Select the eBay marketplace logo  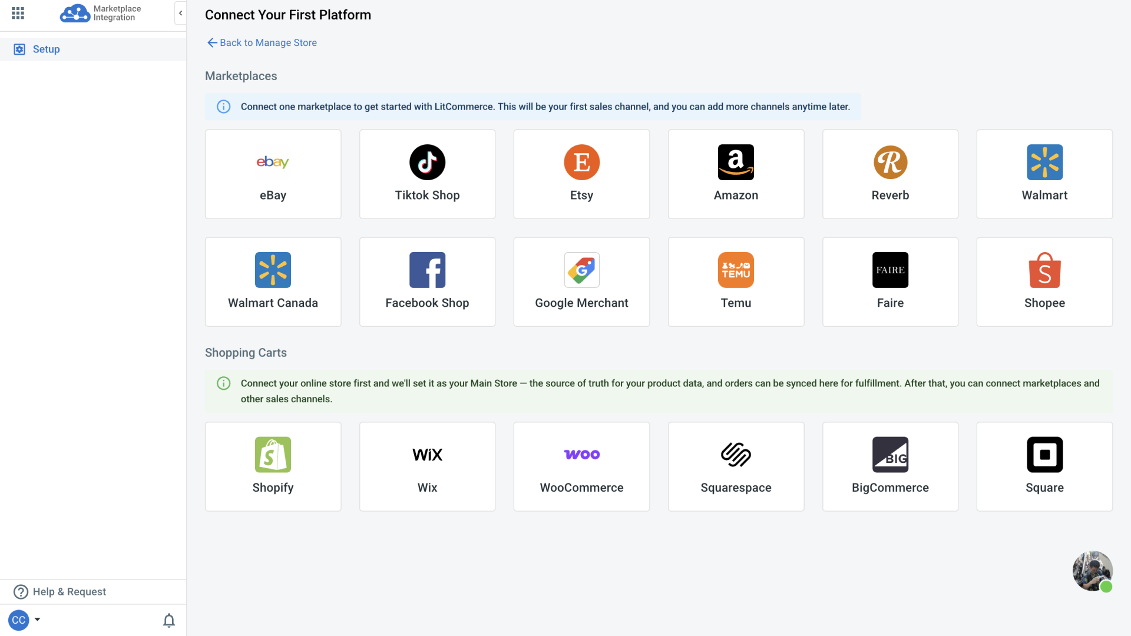(273, 162)
